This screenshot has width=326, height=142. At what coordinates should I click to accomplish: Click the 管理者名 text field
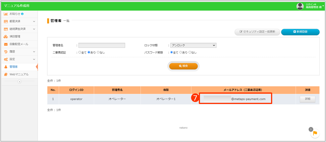coord(102,45)
